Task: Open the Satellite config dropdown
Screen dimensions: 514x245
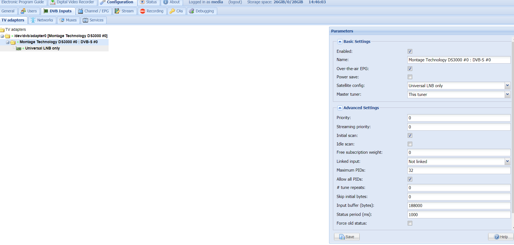Action: tap(507, 86)
